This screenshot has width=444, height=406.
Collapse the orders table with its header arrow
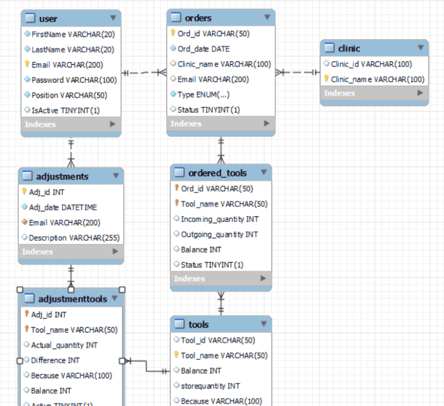point(267,17)
